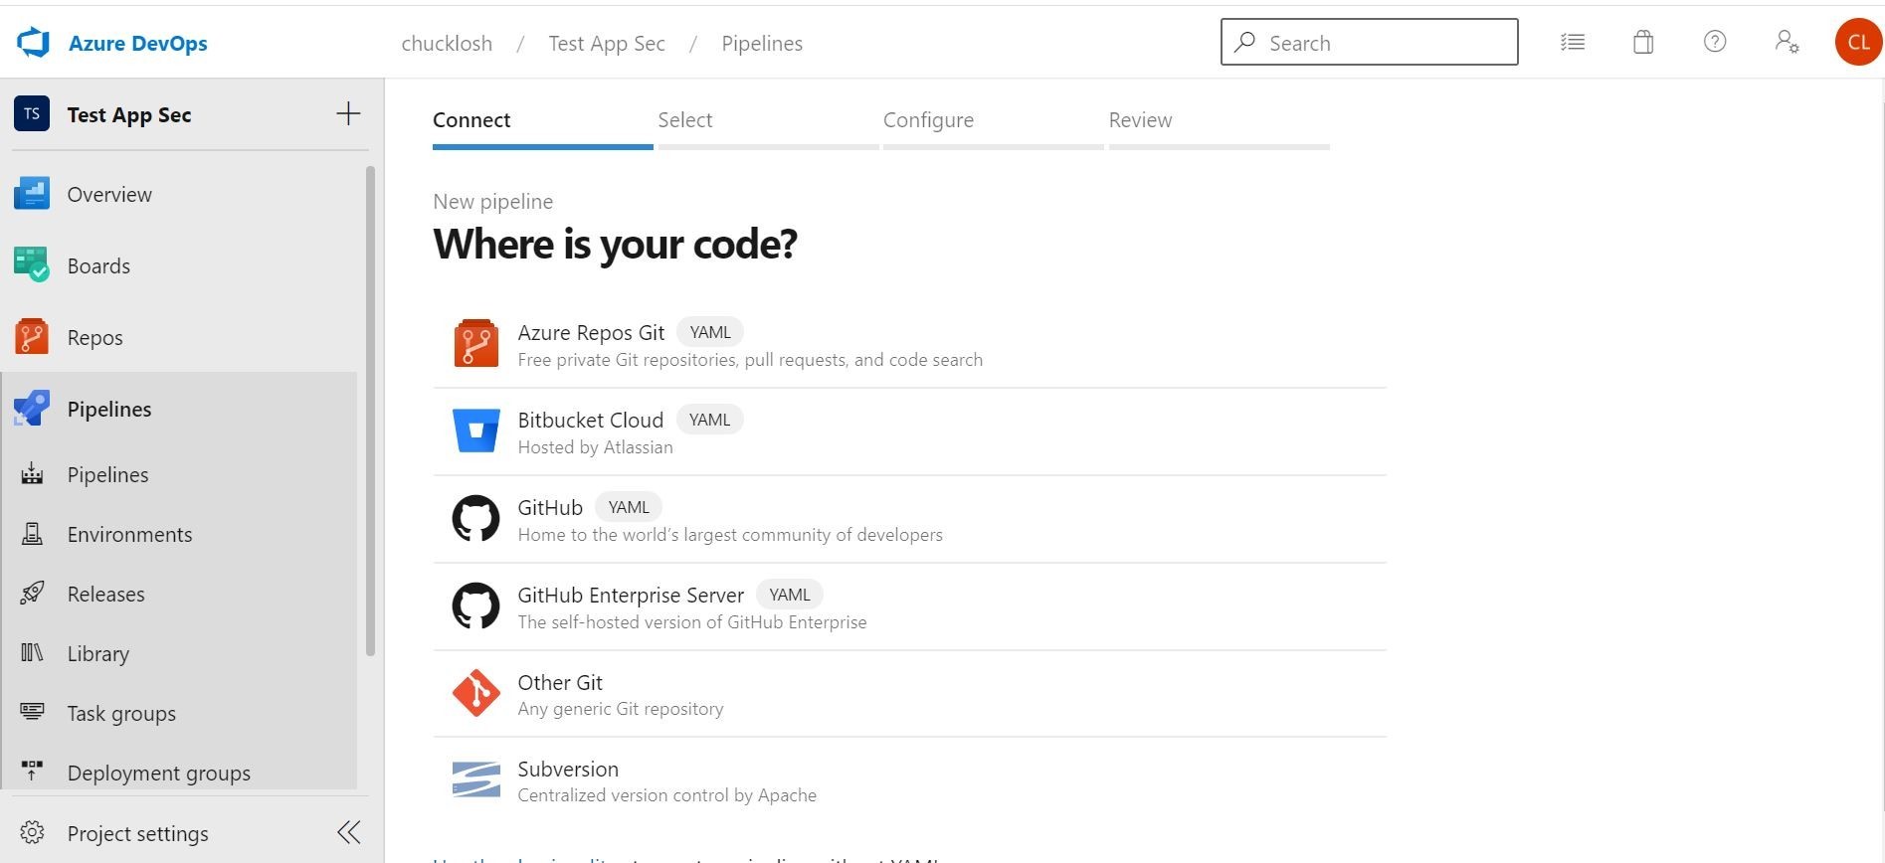Screen dimensions: 1885x863
Task: Click the Subversion icon
Action: [476, 779]
